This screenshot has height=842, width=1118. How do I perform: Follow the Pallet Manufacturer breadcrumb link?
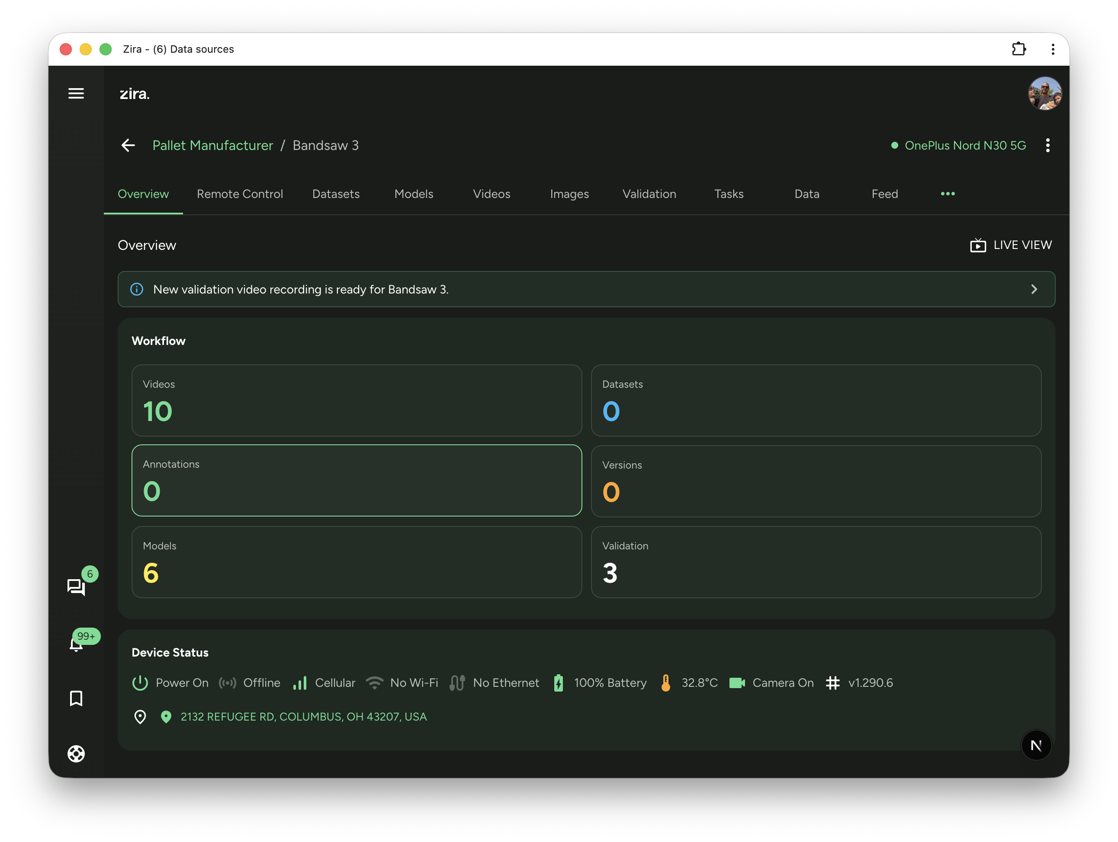point(212,145)
